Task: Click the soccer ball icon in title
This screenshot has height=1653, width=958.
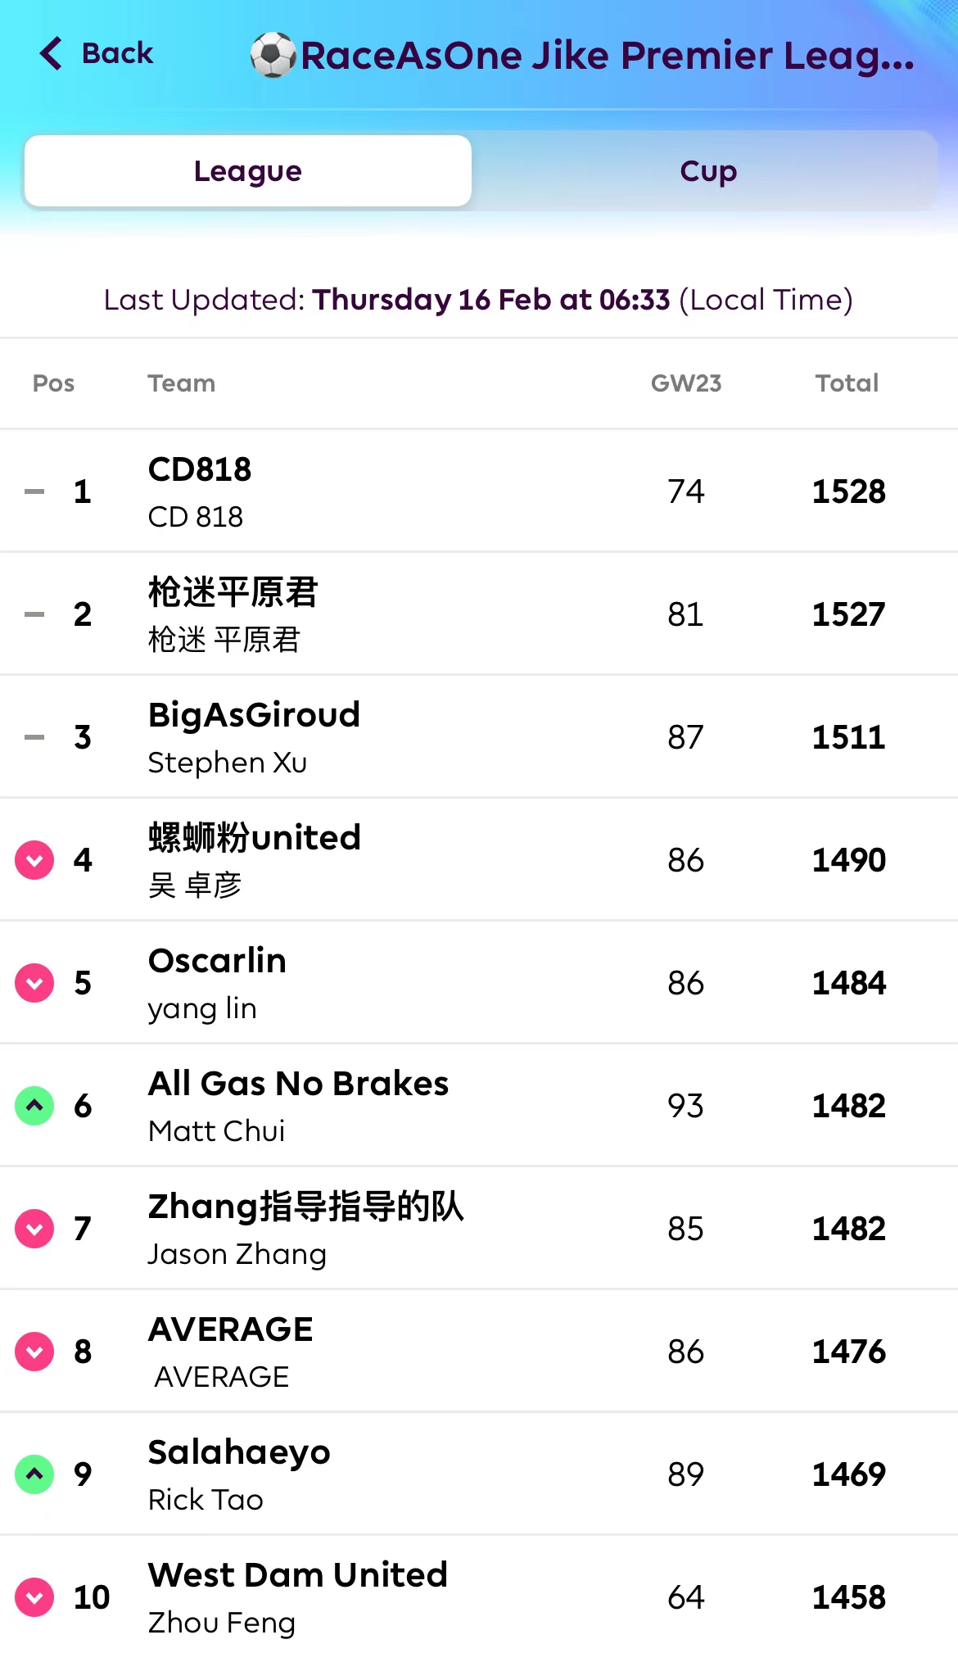Action: pyautogui.click(x=273, y=55)
